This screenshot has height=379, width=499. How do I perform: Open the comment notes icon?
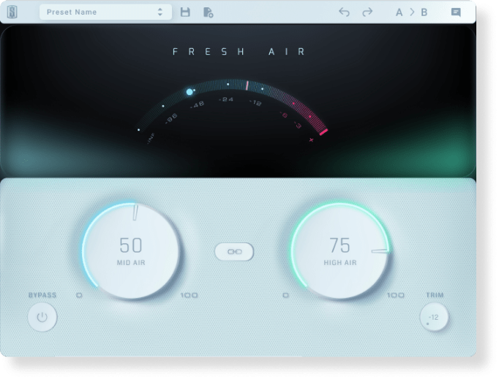point(456,12)
